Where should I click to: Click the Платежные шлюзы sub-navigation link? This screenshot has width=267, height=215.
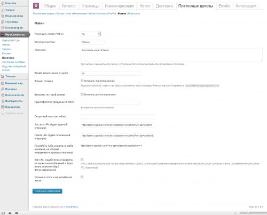pyautogui.click(x=44, y=13)
